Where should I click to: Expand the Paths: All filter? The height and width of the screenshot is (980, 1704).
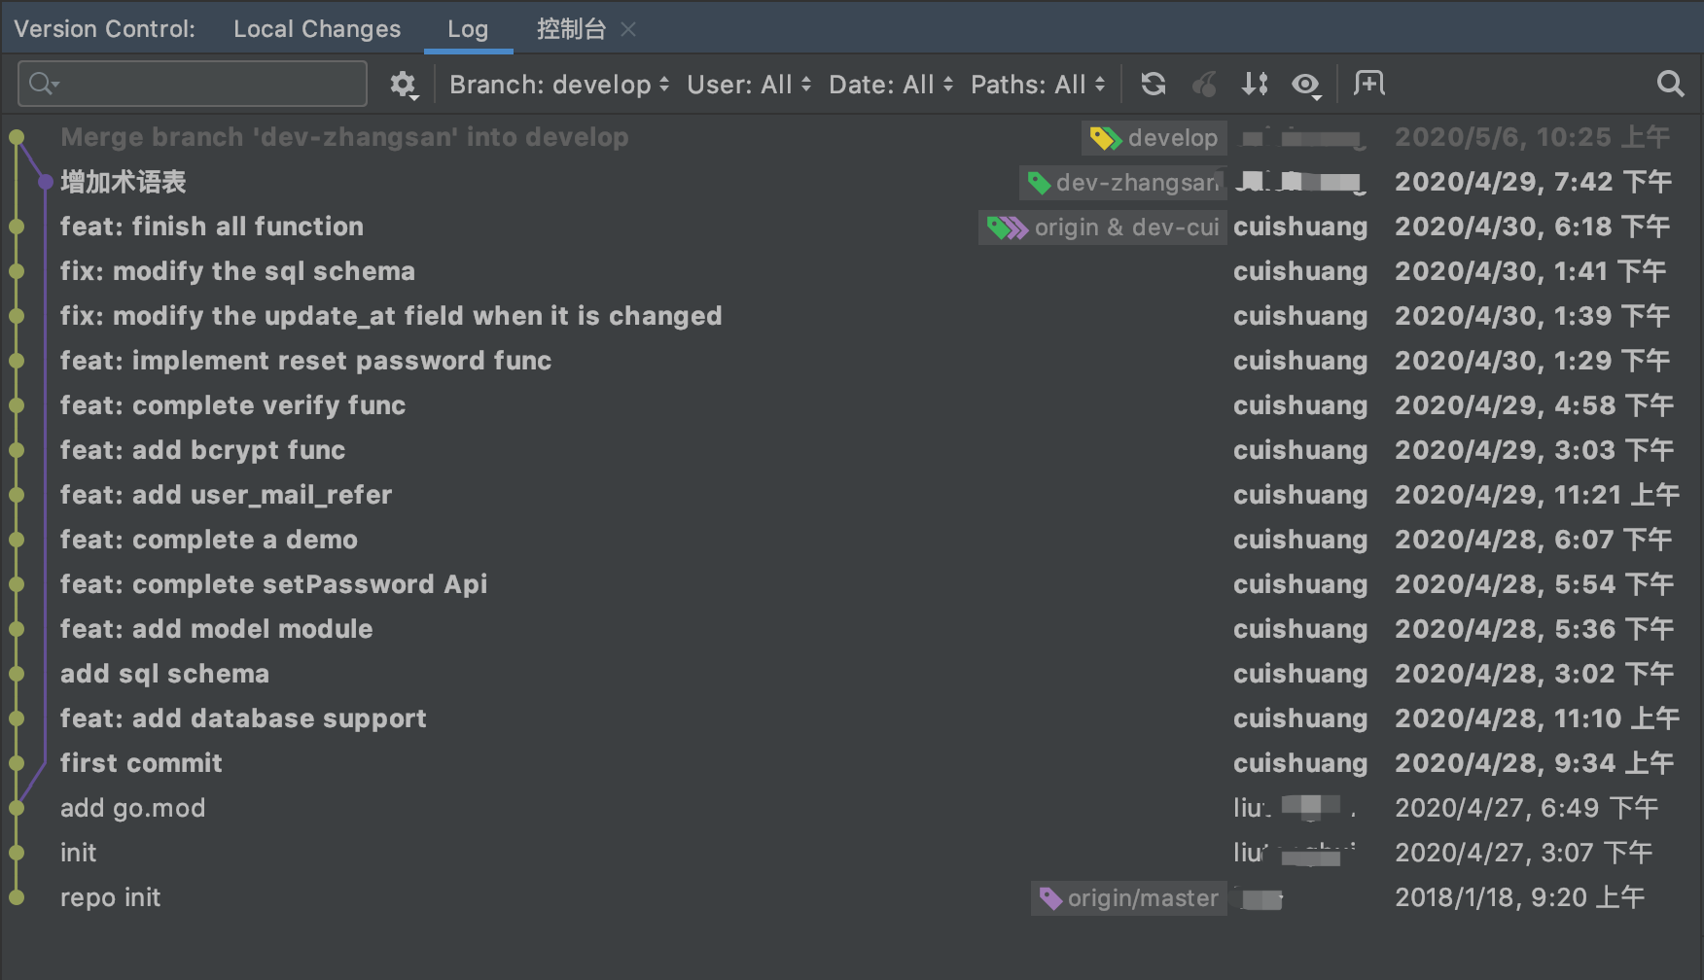1037,86
